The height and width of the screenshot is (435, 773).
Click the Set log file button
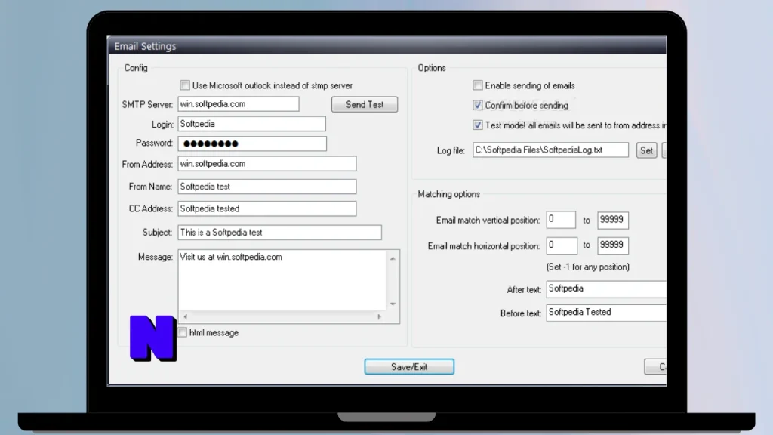[646, 150]
